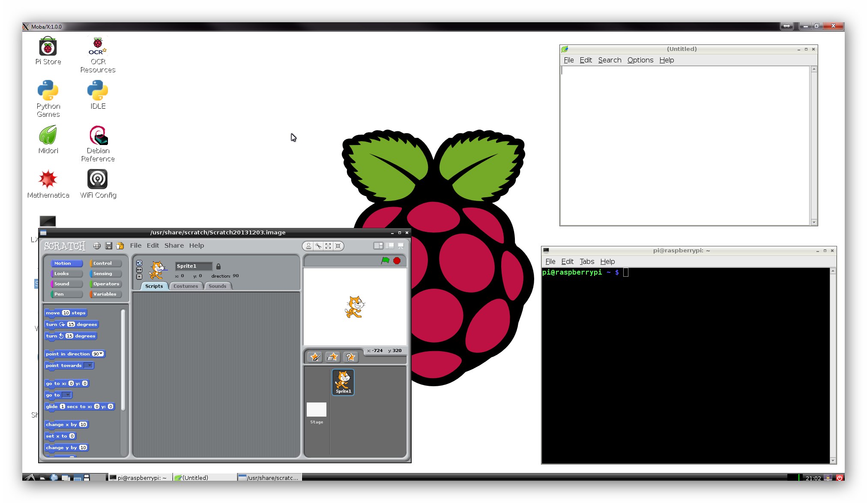Viewport: 867px width, 503px height.
Task: Switch Scratch to small stage view
Action: (x=378, y=246)
